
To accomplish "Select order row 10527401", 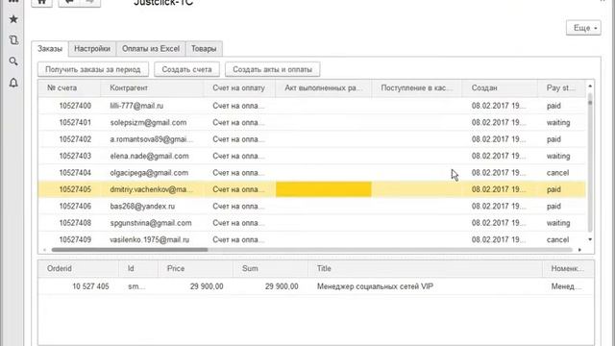I will 311,122.
